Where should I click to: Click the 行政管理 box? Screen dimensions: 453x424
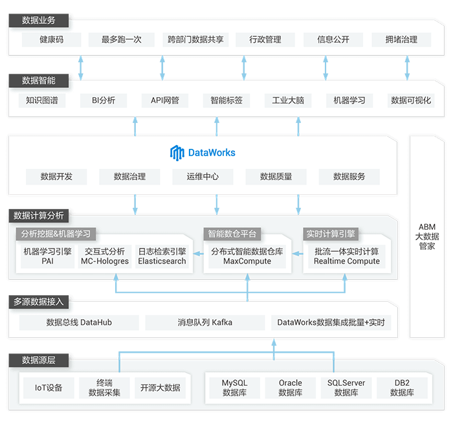click(x=265, y=39)
